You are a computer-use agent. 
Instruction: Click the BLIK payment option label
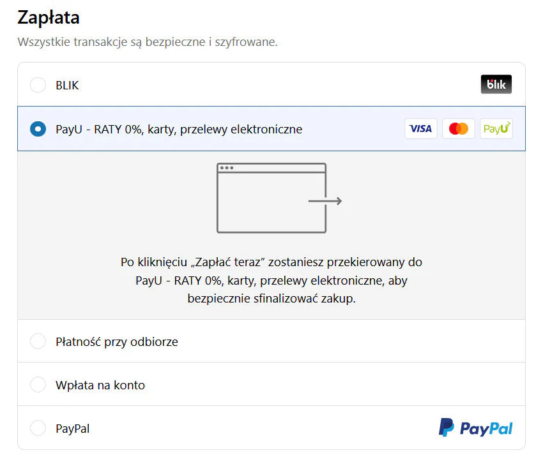coord(67,86)
